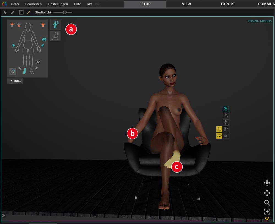Viewport: 275px width, 224px height.
Task: Click the app logo icon
Action: (x=4, y=4)
